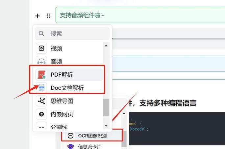Choose Doc文档解析 from the menu
The width and height of the screenshot is (225, 149).
pos(69,88)
